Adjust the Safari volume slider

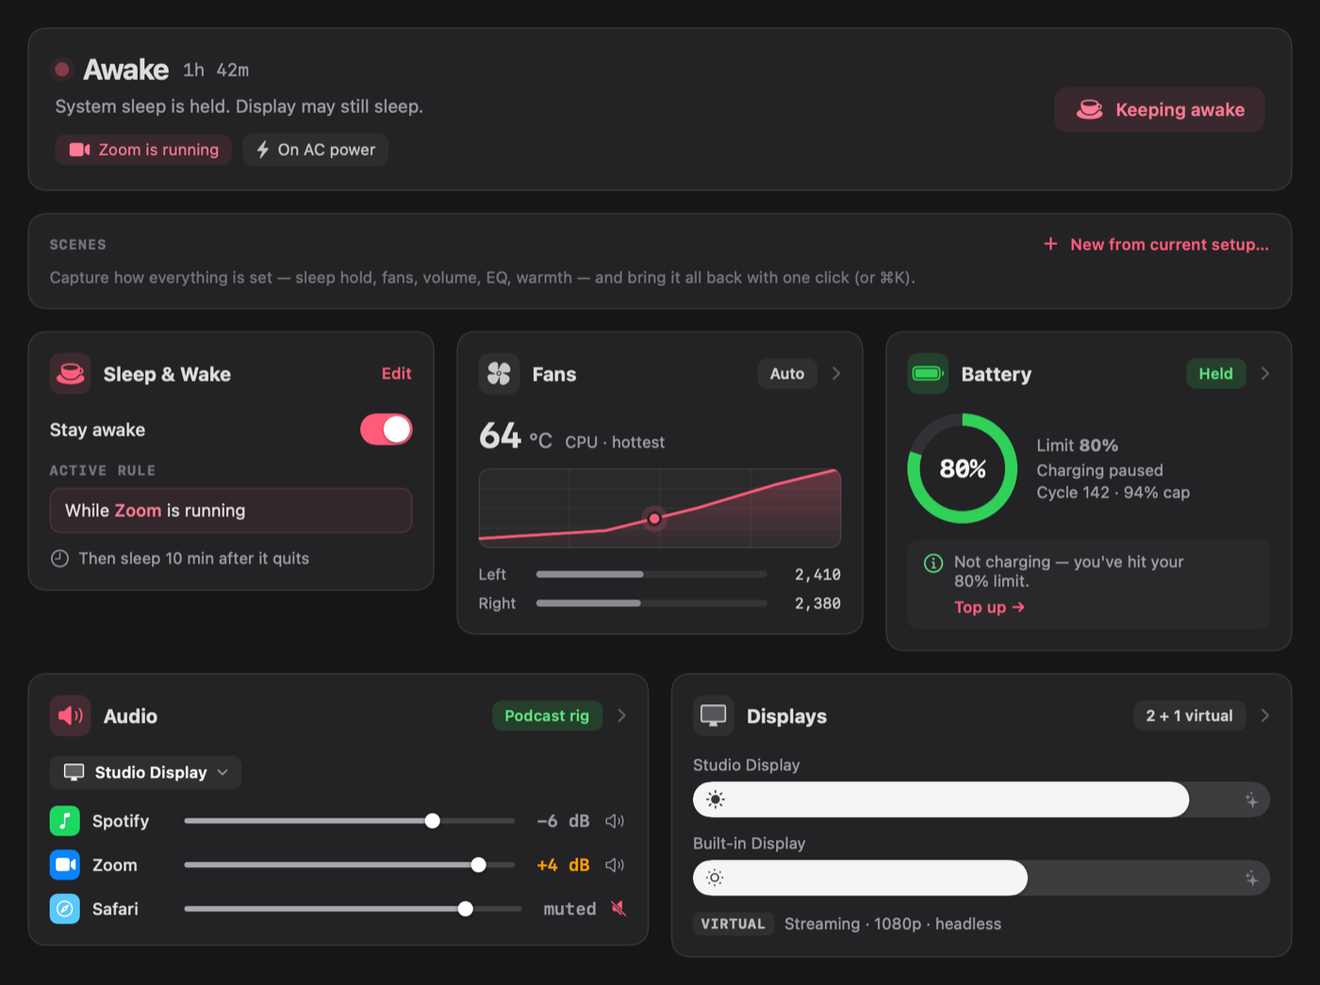(353, 909)
